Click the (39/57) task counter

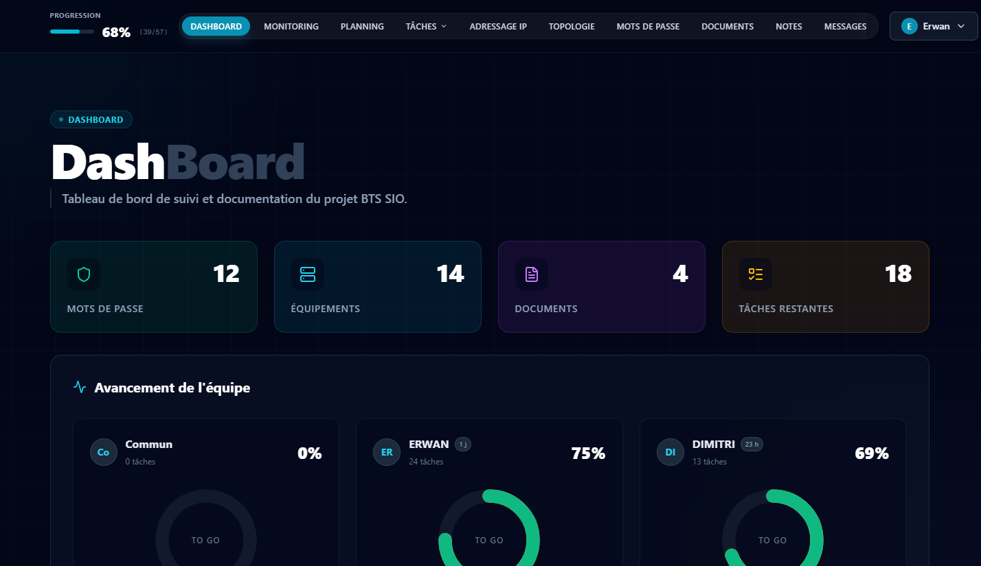[x=153, y=32]
